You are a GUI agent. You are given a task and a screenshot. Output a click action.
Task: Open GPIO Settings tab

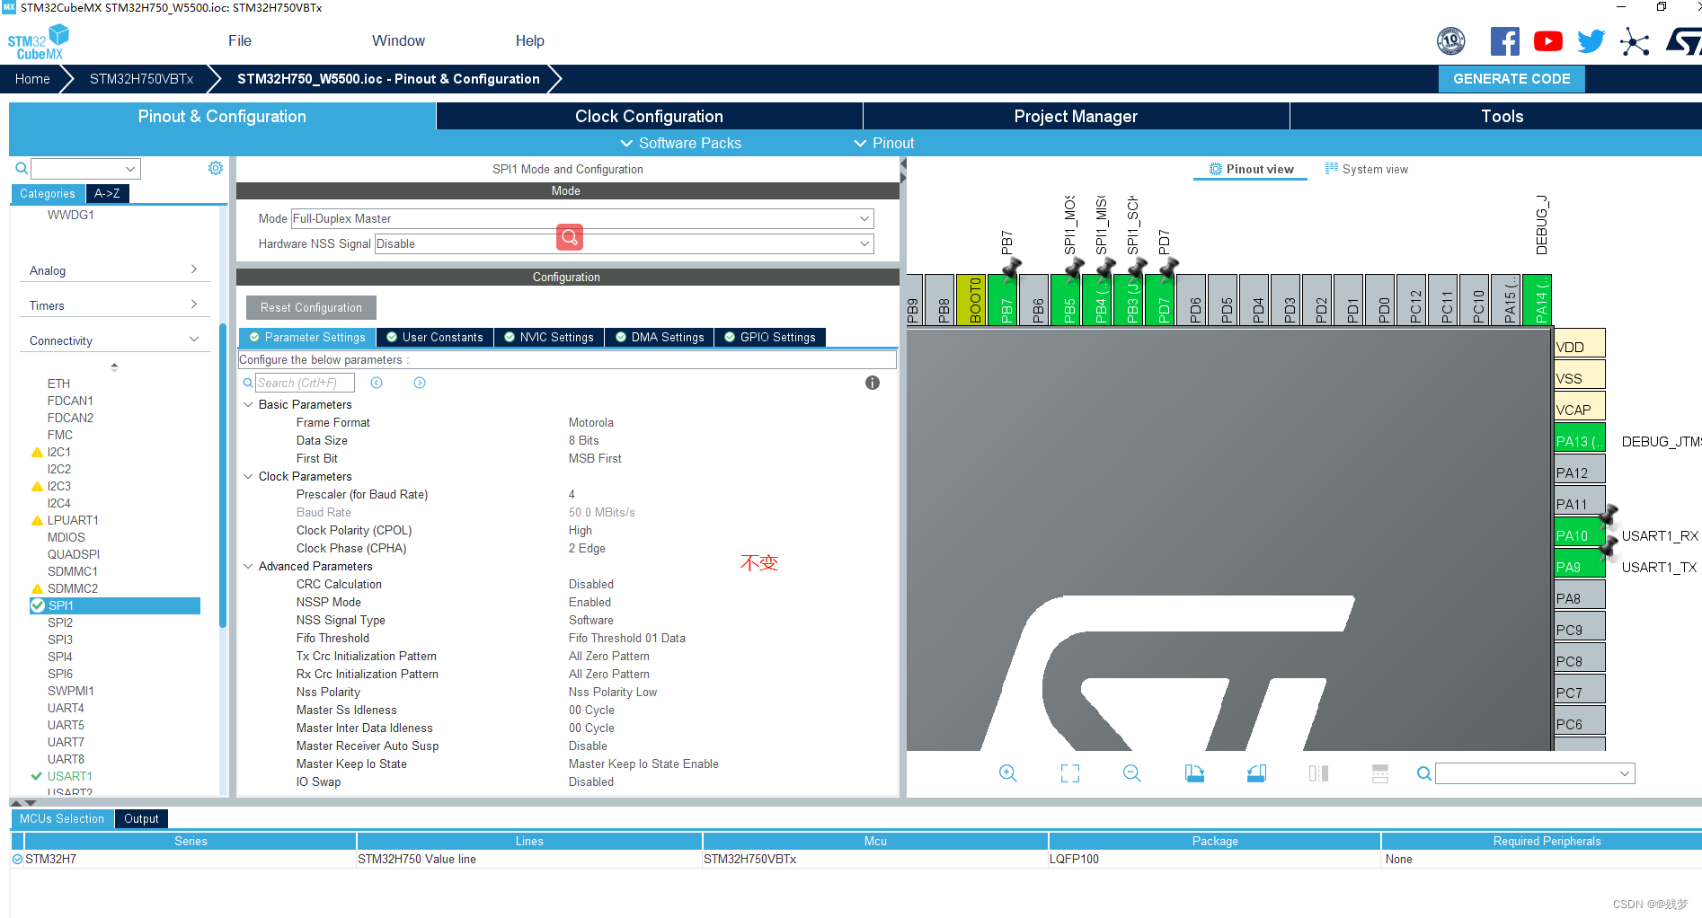[770, 337]
